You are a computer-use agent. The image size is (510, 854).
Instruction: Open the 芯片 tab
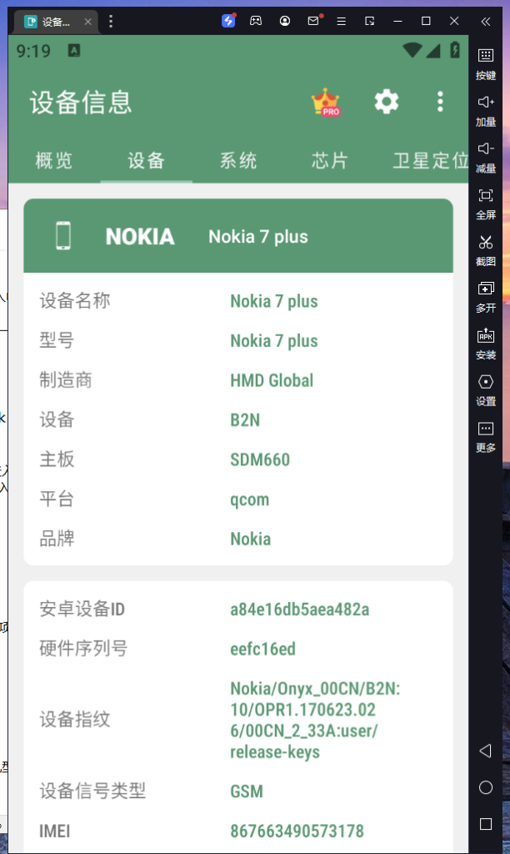(330, 161)
